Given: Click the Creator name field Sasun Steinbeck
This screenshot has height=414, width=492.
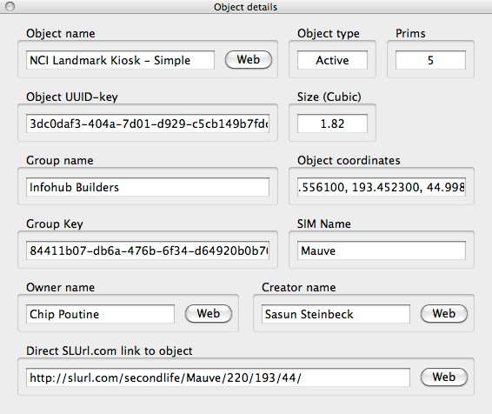Looking at the screenshot, I should [336, 314].
